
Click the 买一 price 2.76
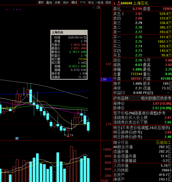[x=139, y=37]
